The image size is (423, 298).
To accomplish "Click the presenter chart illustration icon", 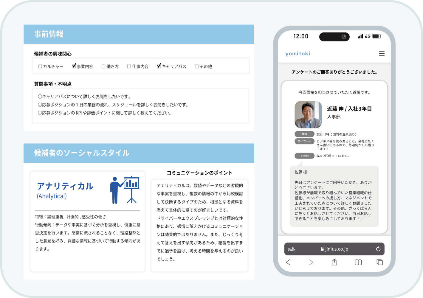I will pyautogui.click(x=125, y=190).
